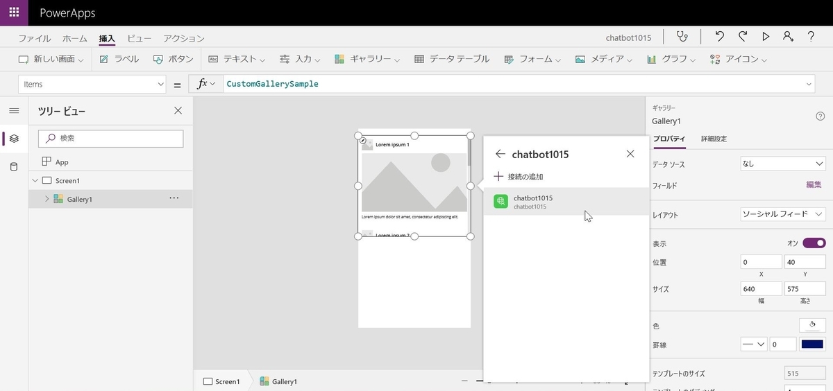The image size is (833, 391).
Task: Open the fill color picker
Action: point(812,325)
